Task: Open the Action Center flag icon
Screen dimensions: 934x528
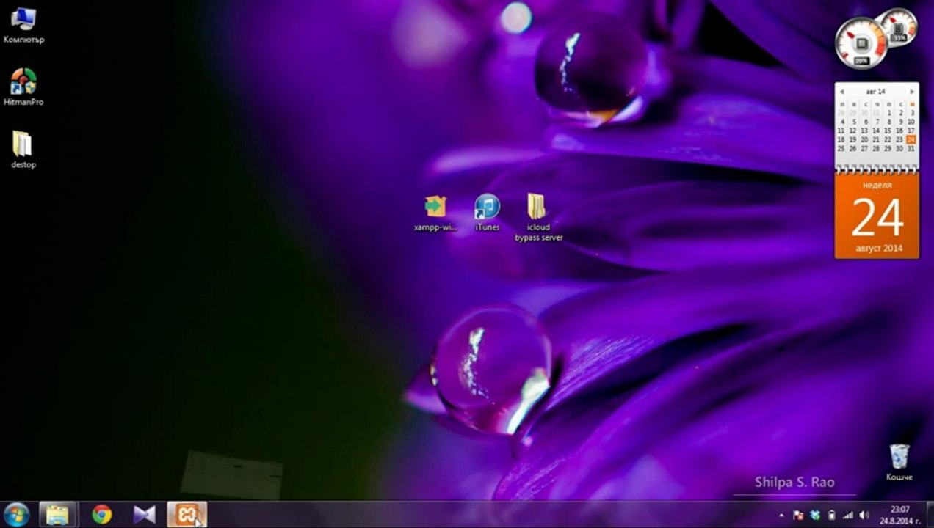Action: (798, 516)
